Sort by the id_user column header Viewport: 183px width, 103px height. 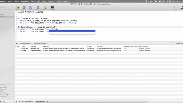coord(17,46)
